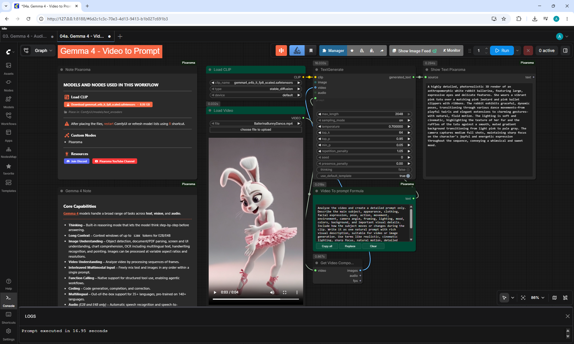Open the Load Video file selector
The height and width of the screenshot is (344, 574).
tap(256, 124)
